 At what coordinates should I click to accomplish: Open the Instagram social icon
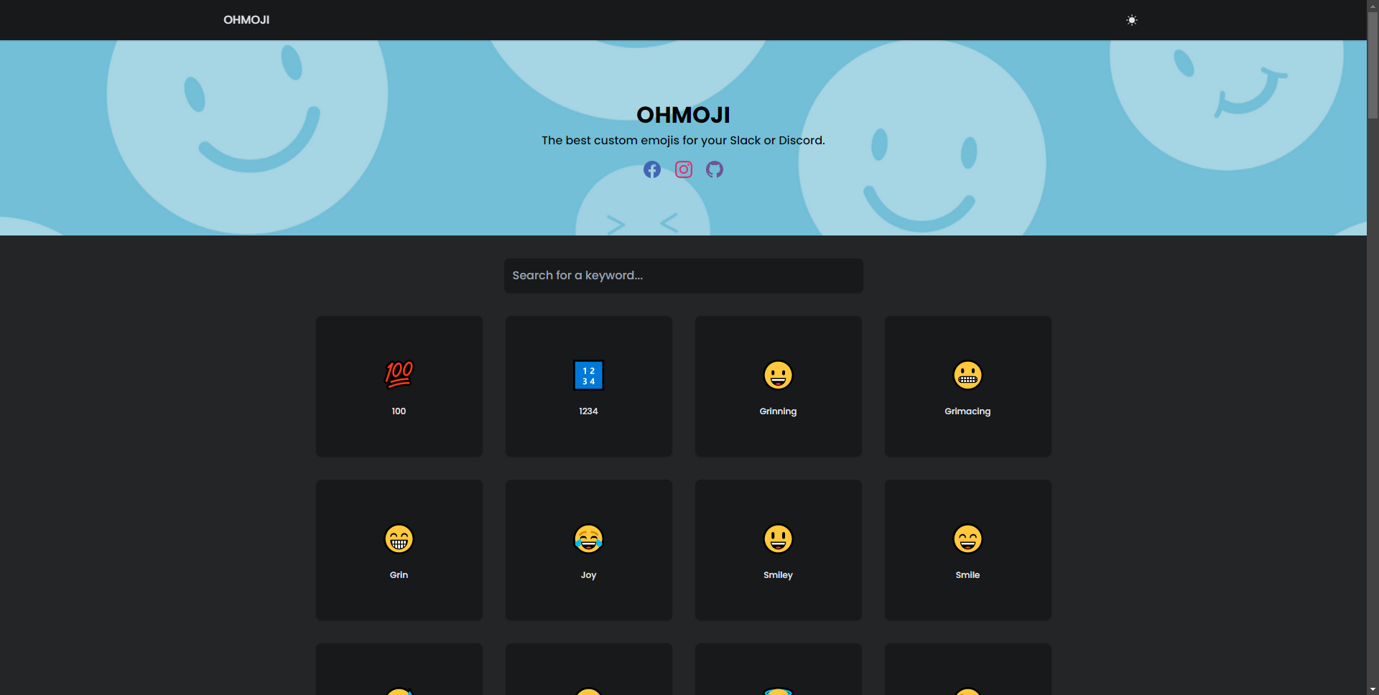[x=684, y=169]
